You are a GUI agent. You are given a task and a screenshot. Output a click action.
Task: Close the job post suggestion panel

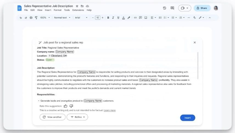(x=195, y=42)
